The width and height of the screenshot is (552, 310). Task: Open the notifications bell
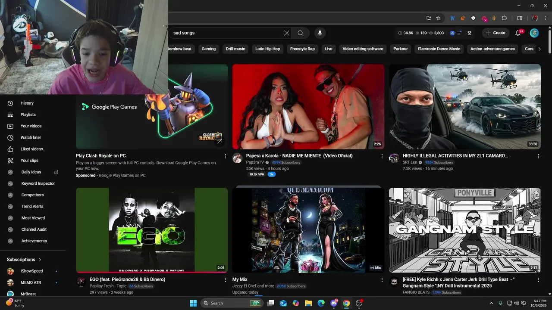(x=518, y=33)
